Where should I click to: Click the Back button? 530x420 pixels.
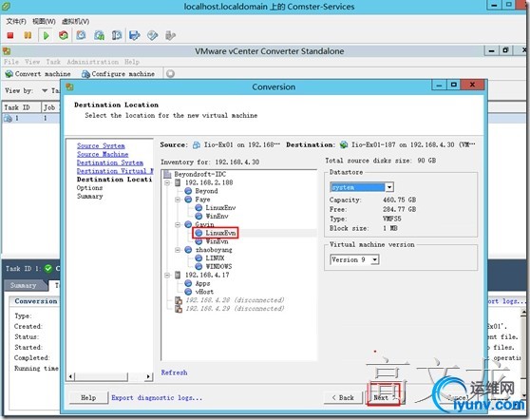pos(343,398)
